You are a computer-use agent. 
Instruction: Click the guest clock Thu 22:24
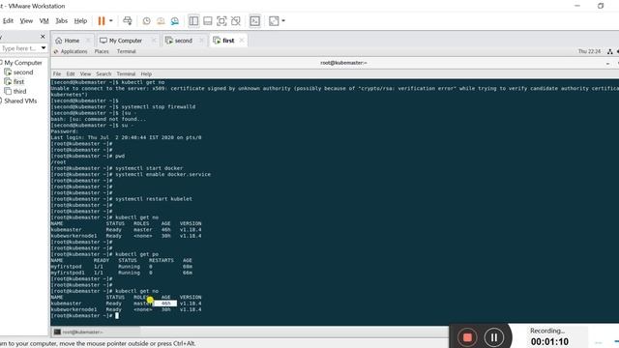click(589, 51)
